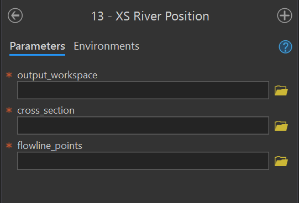Browse for the output_workspace folder
Viewport: 299px width, 203px height.
coord(281,90)
